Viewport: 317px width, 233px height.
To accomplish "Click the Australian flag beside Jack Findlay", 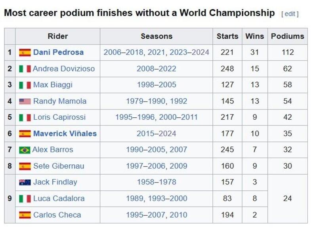I will [25, 182].
